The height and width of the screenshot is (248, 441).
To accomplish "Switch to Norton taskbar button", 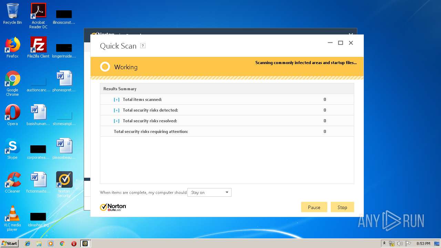I will pos(85,243).
